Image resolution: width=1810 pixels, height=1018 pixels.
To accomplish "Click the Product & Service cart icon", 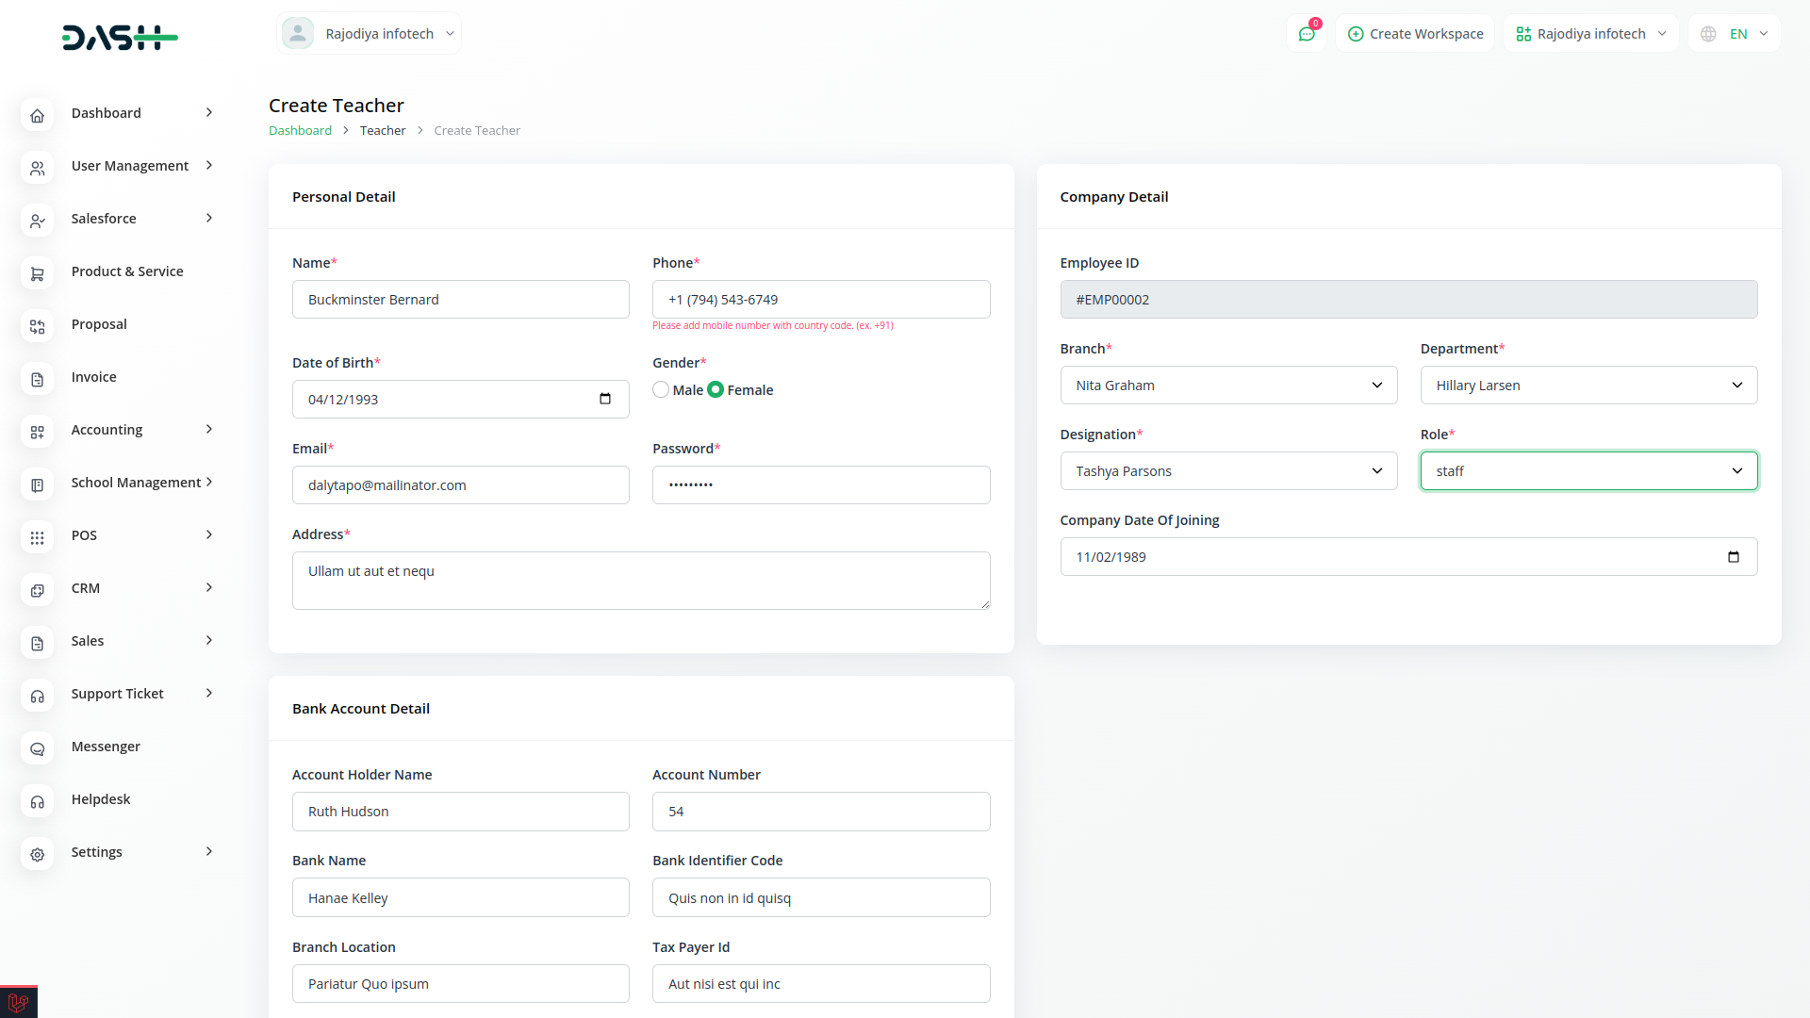I will tap(38, 273).
